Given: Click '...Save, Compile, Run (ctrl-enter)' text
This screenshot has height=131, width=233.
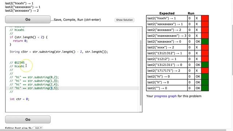Looking at the screenshot, I should coord(76,20).
